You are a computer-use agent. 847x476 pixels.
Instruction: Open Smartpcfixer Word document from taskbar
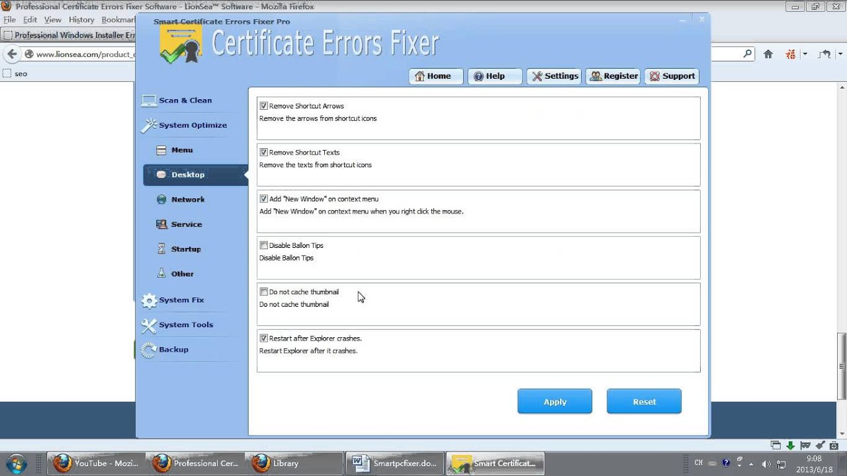(394, 463)
